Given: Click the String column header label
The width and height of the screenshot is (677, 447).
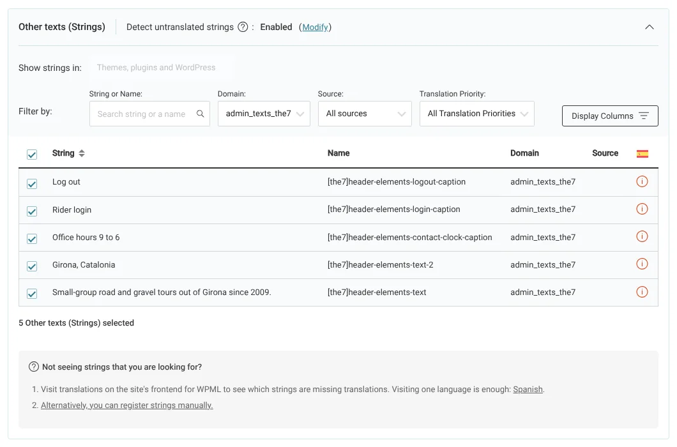Looking at the screenshot, I should 63,153.
